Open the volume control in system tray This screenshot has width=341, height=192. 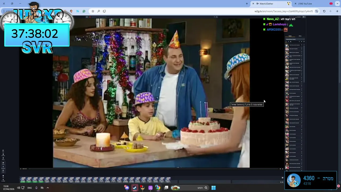[18, 188]
